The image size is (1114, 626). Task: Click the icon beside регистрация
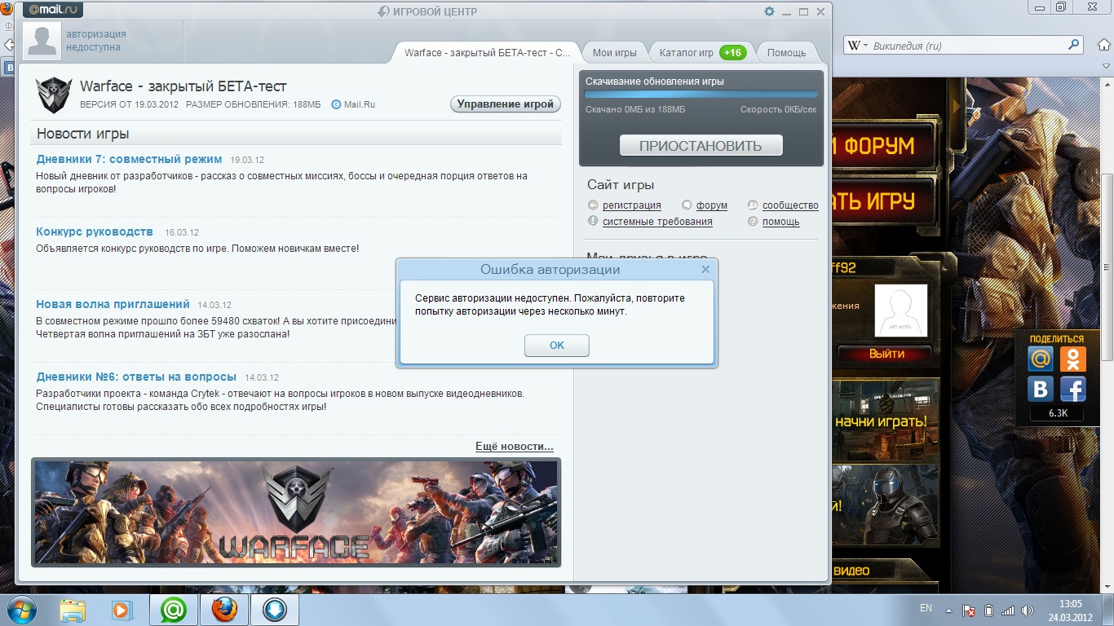coord(594,205)
